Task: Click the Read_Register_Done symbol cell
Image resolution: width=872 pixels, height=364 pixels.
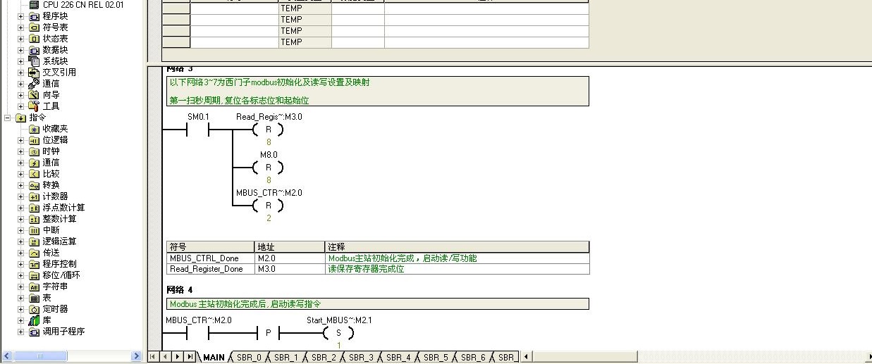Action: point(211,269)
